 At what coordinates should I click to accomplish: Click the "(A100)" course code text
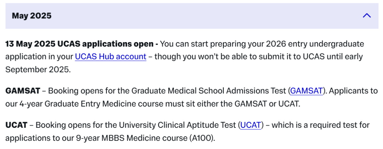202,138
